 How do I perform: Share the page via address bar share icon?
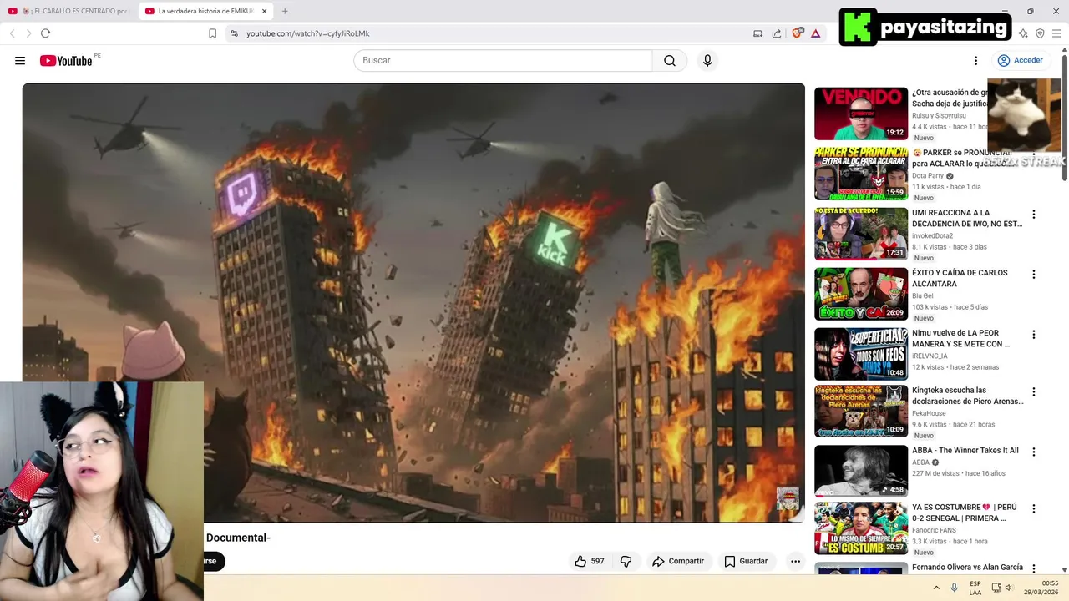pos(777,33)
